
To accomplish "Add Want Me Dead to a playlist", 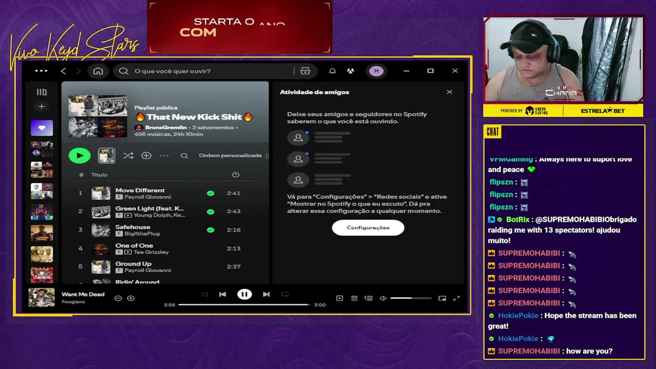I will coord(131,298).
